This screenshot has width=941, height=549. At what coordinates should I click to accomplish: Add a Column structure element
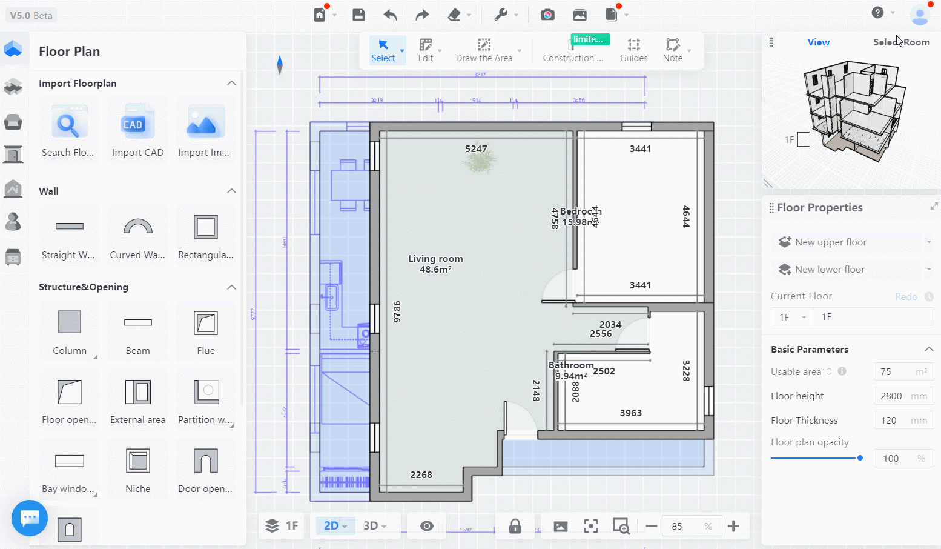coord(70,330)
